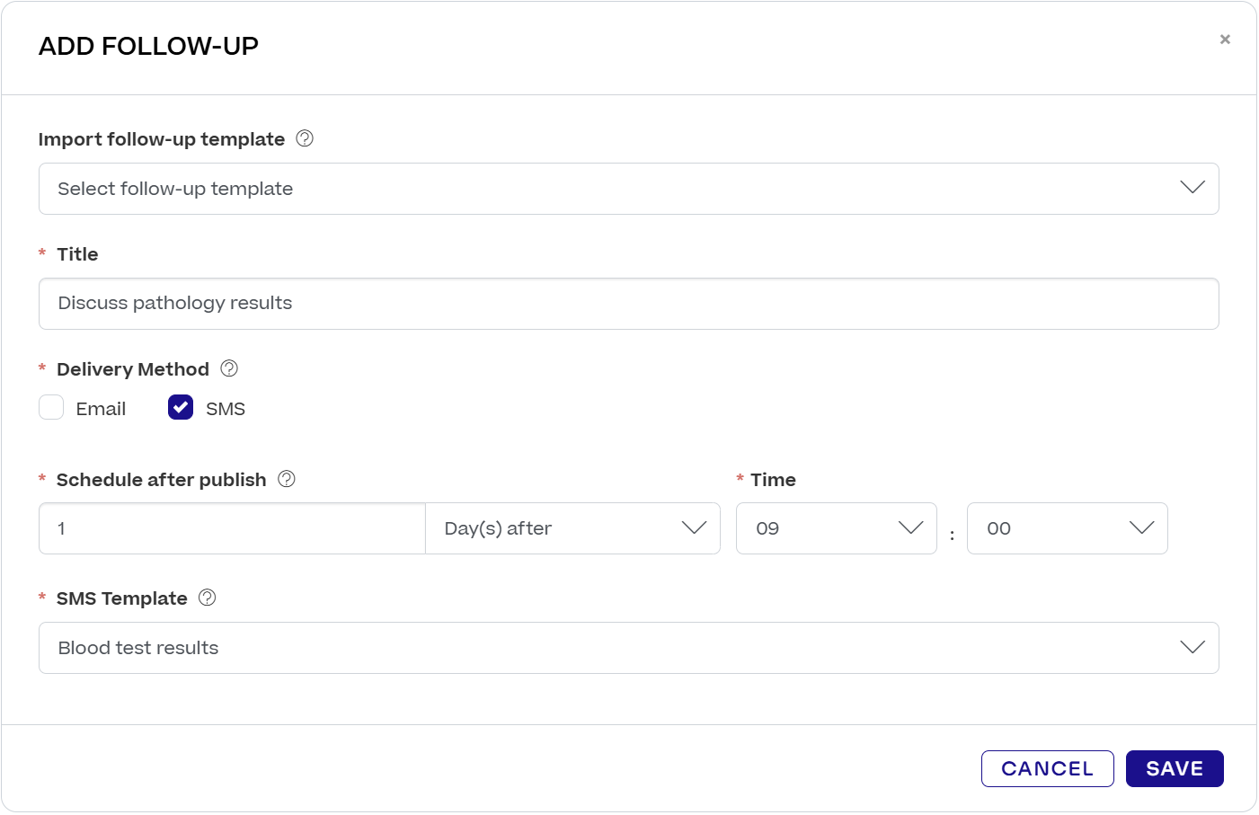The image size is (1259, 815).
Task: Uncheck the SMS delivery option
Action: point(180,407)
